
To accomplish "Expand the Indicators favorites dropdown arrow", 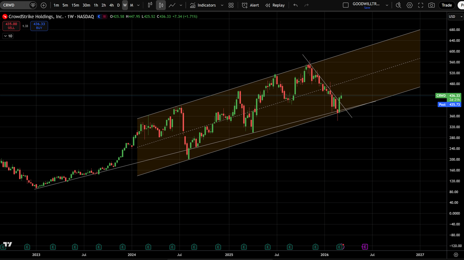I will 222,5.
